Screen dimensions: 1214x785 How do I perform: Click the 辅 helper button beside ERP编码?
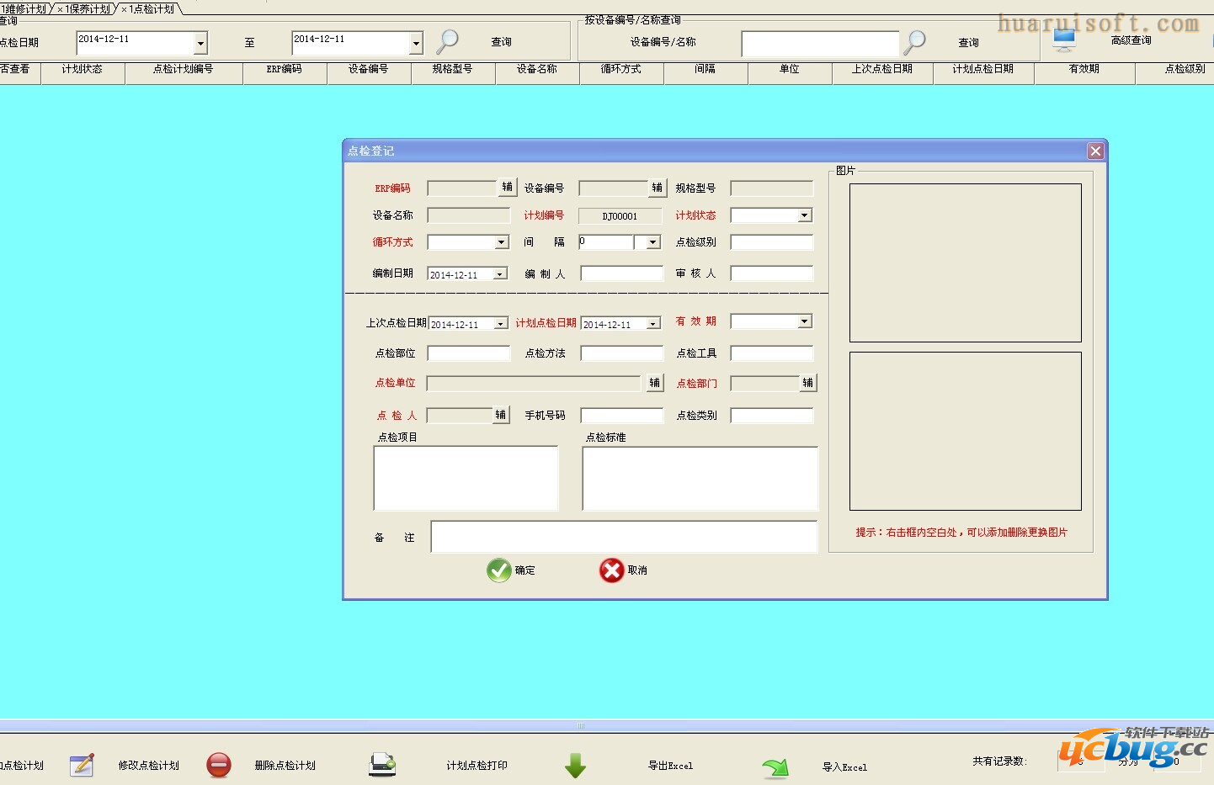pos(507,188)
